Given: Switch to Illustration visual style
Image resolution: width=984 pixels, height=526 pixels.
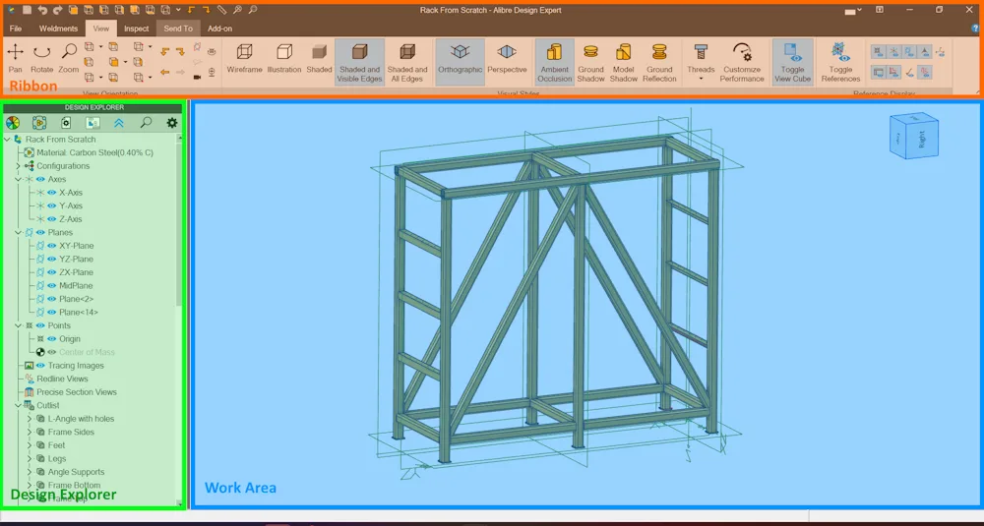Looking at the screenshot, I should point(284,58).
